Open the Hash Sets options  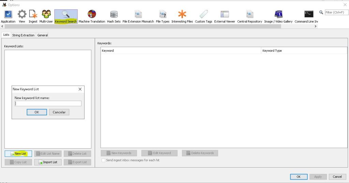pyautogui.click(x=114, y=16)
